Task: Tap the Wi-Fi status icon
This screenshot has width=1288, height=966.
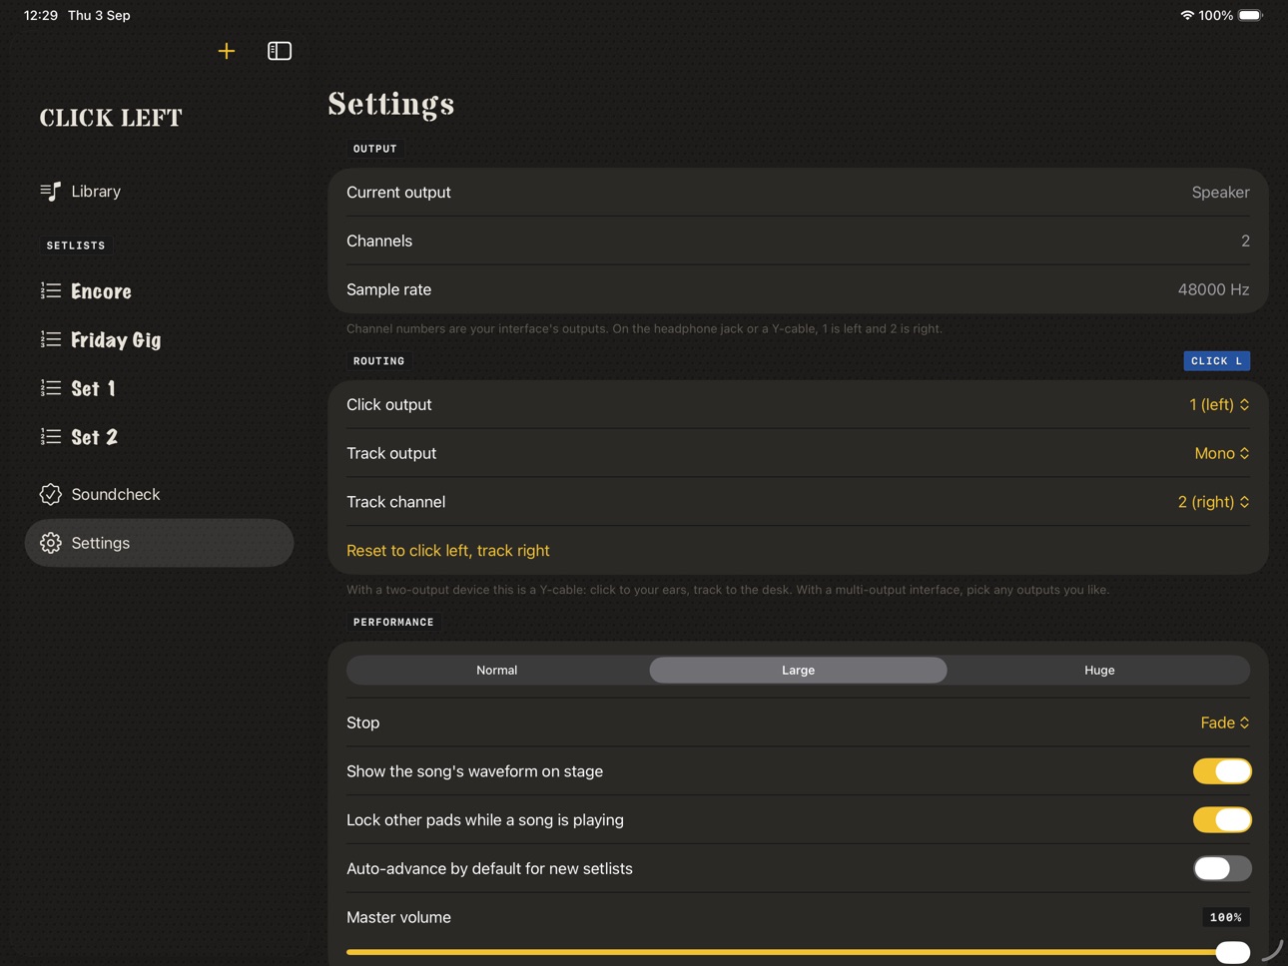Action: click(x=1187, y=15)
